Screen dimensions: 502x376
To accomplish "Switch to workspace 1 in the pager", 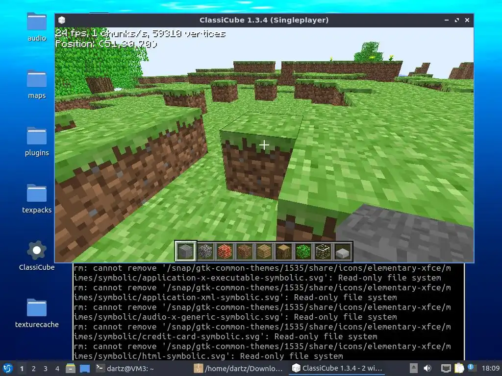I will 22,369.
